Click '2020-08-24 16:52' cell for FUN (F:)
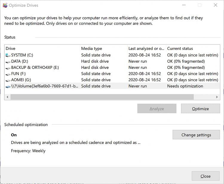 (x=145, y=73)
